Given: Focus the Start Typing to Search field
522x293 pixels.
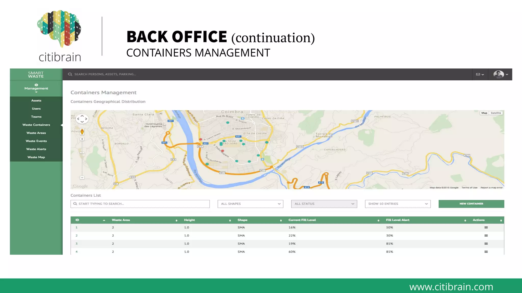Looking at the screenshot, I should coord(140,204).
